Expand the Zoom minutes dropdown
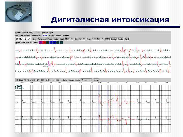The width and height of the screenshot is (183, 137). (x=98, y=39)
